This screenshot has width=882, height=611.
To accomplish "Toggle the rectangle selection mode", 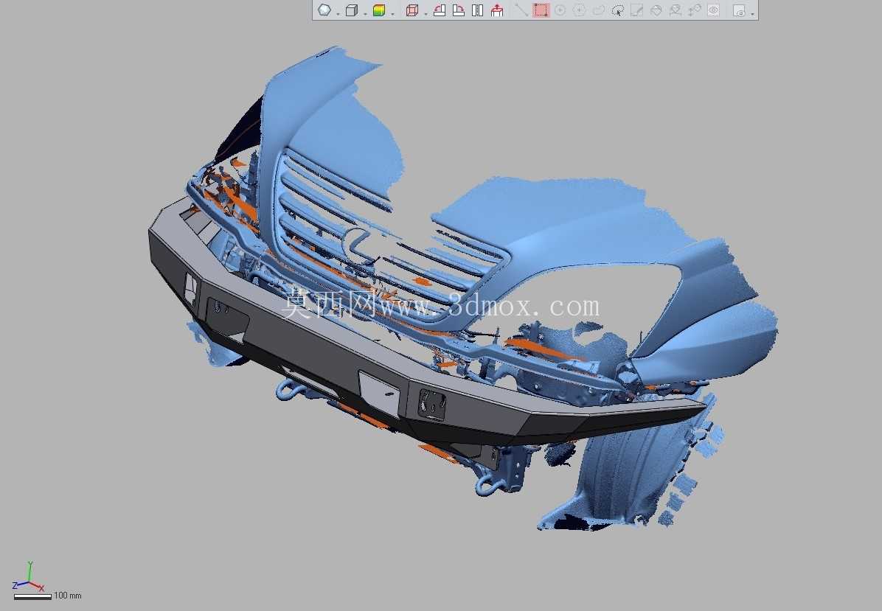I will pyautogui.click(x=541, y=10).
